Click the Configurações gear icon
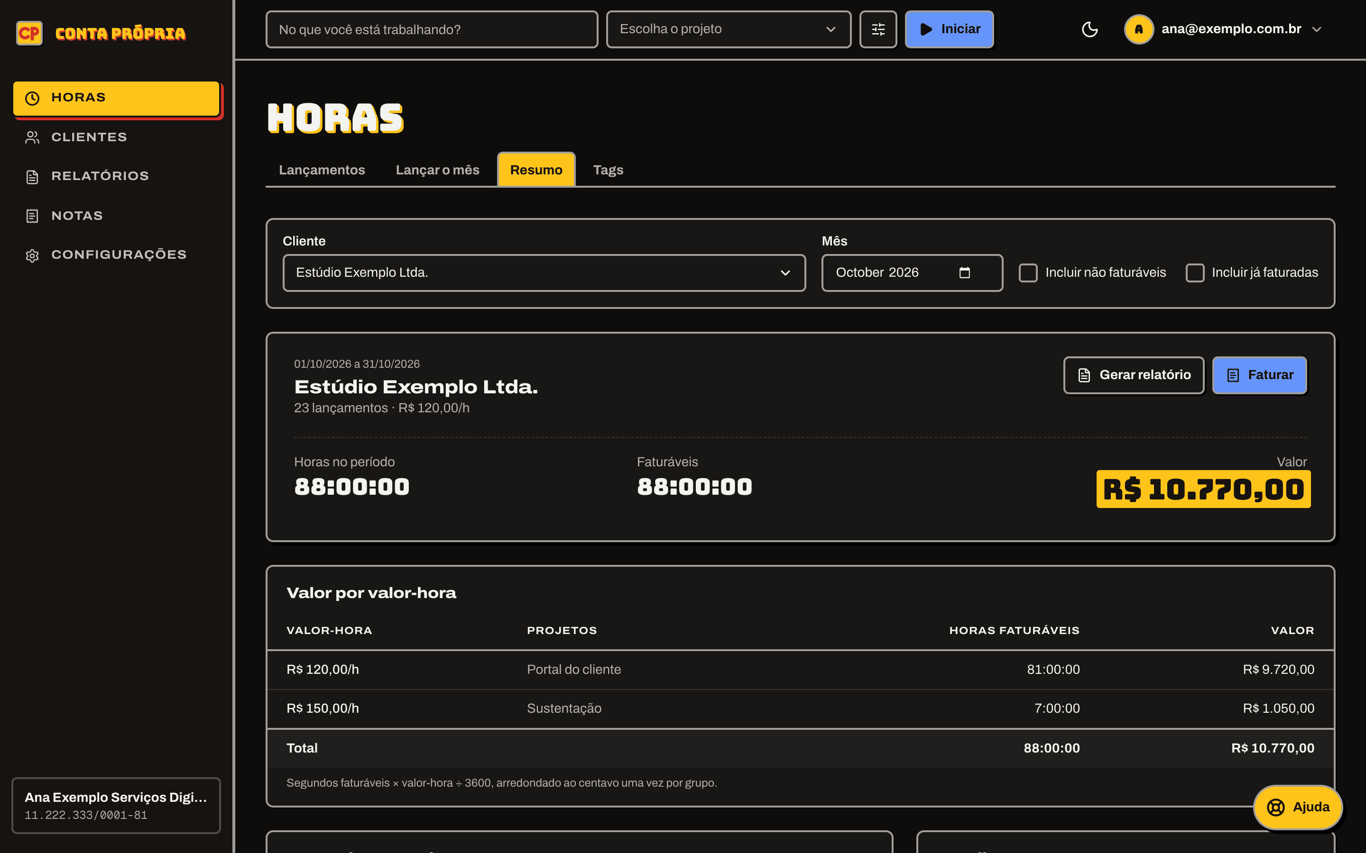This screenshot has width=1366, height=853. pyautogui.click(x=32, y=255)
